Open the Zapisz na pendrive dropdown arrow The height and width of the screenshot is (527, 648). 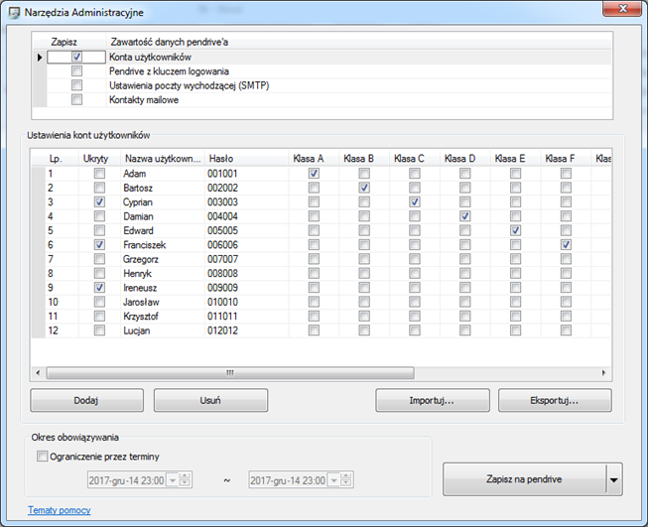pos(614,479)
